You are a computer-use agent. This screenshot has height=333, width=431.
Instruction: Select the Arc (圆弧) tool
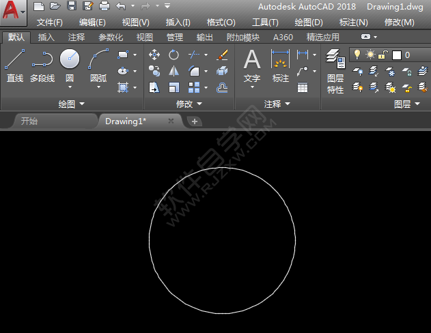click(x=98, y=65)
